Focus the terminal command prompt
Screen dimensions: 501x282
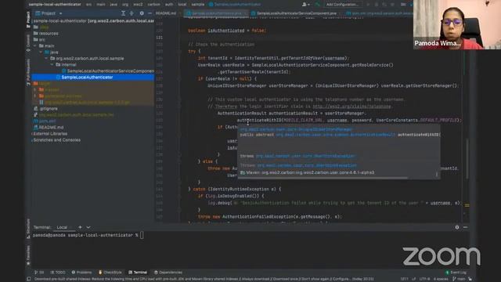[x=142, y=235]
